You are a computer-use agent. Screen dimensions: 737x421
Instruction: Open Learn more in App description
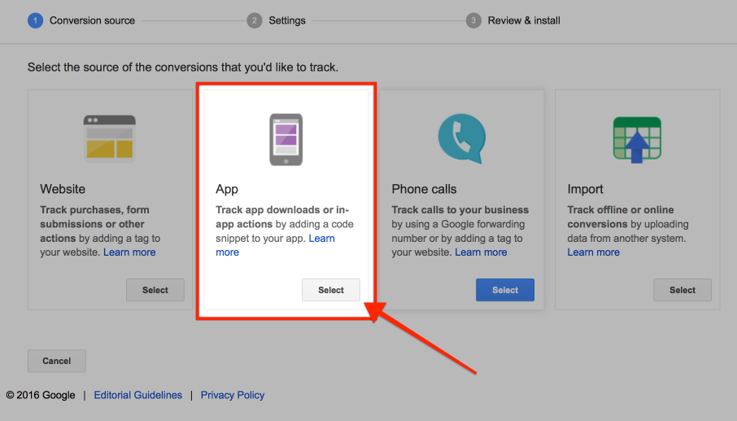(228, 252)
